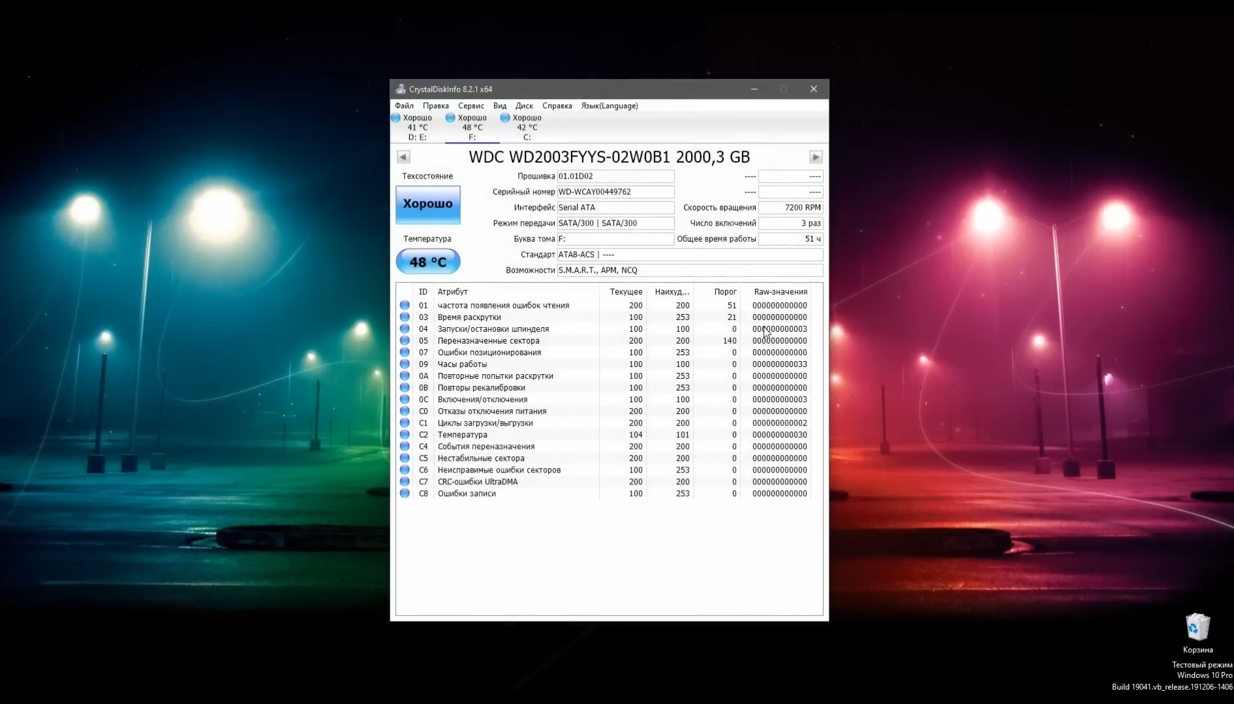Screen dimensions: 1234x704
Task: Switch to disk F: tab
Action: [x=472, y=128]
